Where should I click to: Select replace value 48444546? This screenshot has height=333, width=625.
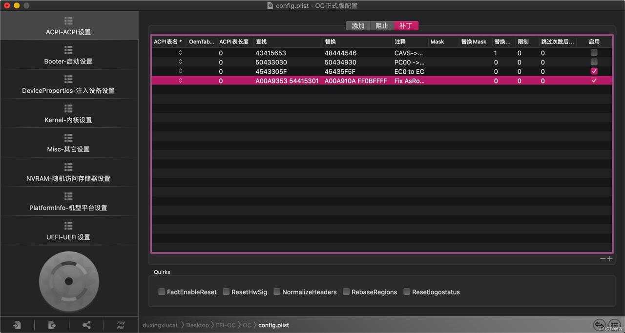(340, 53)
